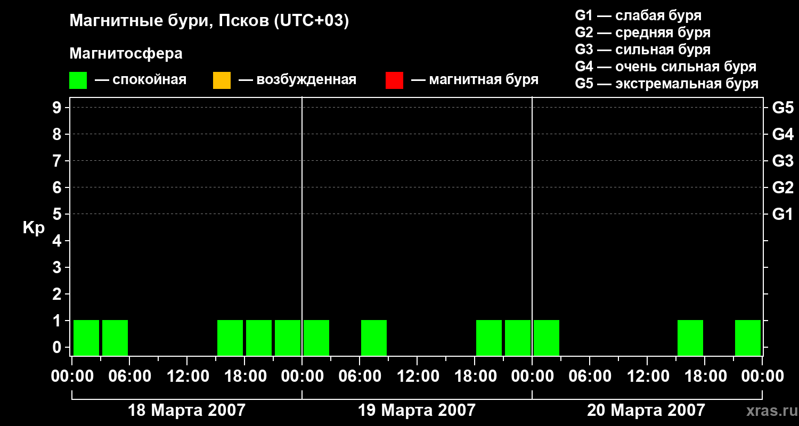Pick the 21:00–00:00 bar on 19 Марта
799x426 pixels.
(518, 338)
